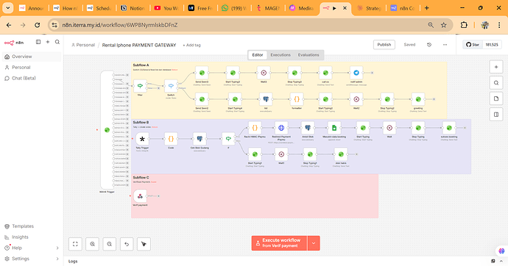Viewport: 508px width, 266px height.
Task: Go to the Overview page
Action: 32,57
